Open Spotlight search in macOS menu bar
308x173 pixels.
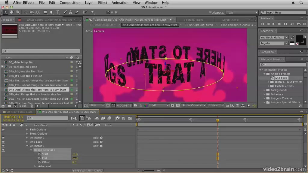coord(301,2)
